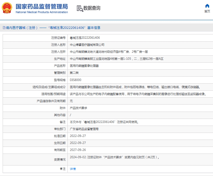
Task: Click expiry date 2027-09-26
Action: pyautogui.click(x=78, y=150)
